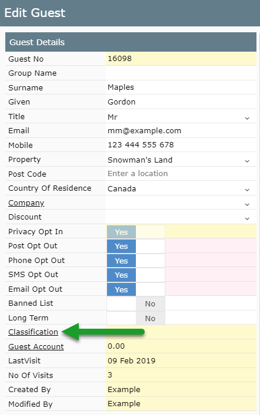Toggle the Banned List switch

coord(136,303)
